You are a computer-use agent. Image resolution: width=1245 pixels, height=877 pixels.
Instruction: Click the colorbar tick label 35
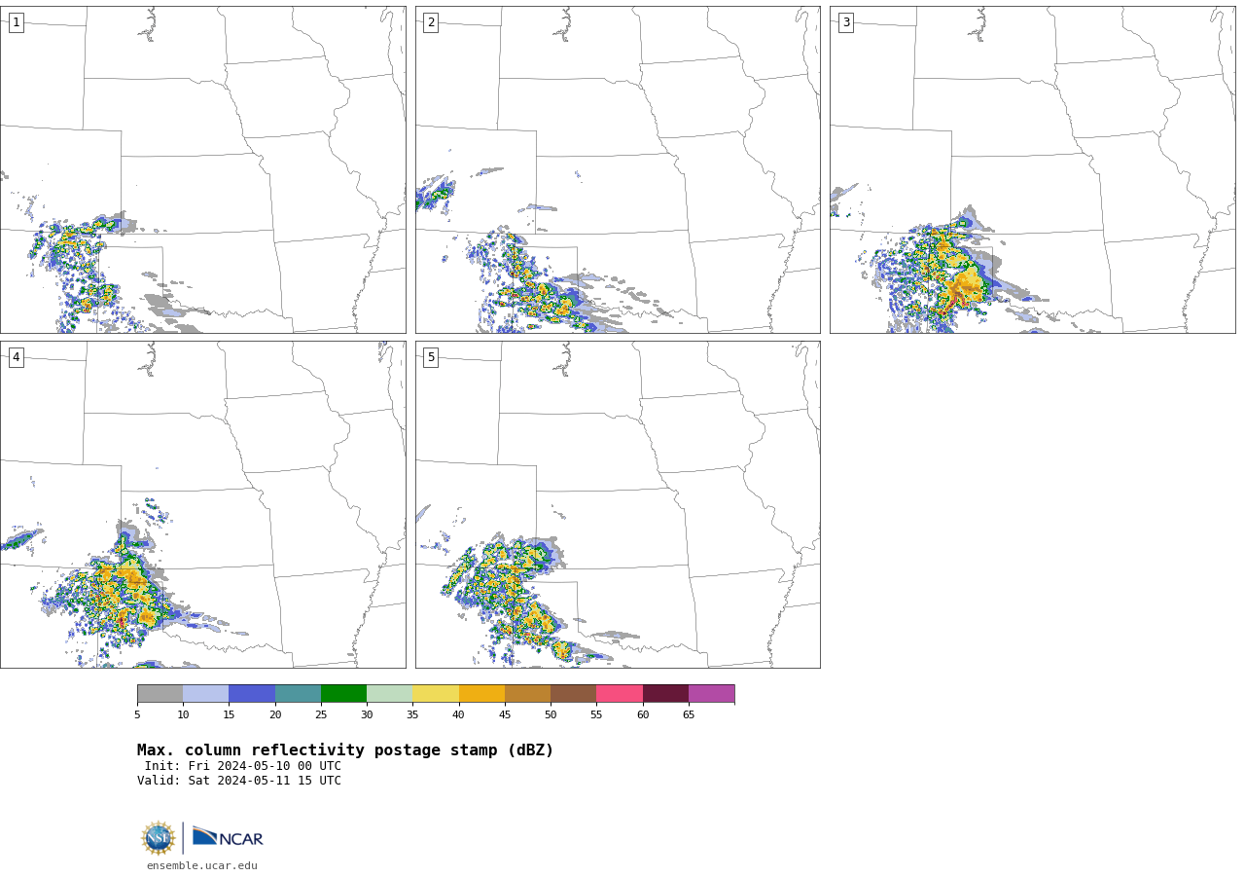pyautogui.click(x=412, y=715)
